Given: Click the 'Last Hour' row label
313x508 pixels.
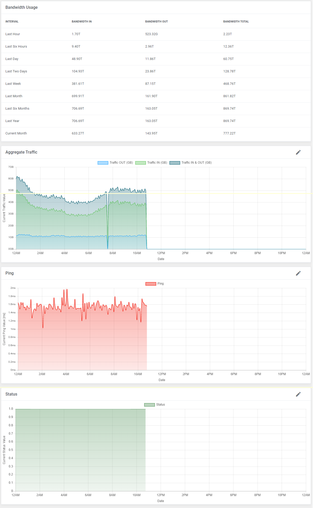Looking at the screenshot, I should click(x=13, y=34).
